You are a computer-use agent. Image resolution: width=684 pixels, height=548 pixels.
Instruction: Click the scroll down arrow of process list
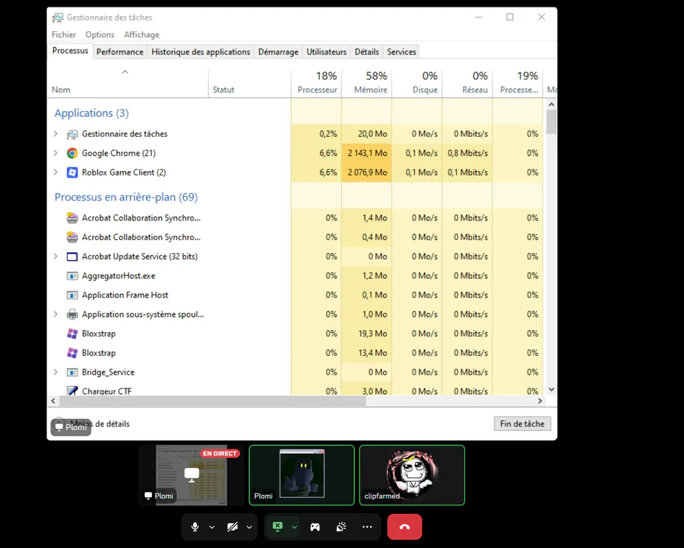(x=552, y=389)
